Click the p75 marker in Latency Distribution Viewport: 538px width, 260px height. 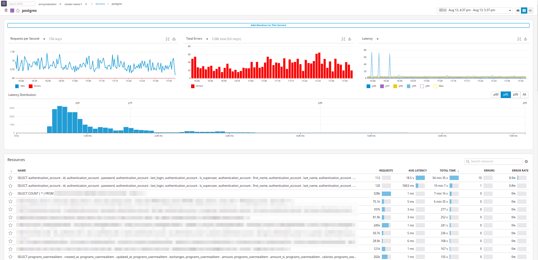[130, 103]
